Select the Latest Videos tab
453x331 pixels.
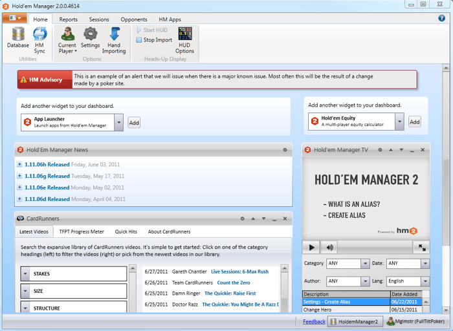(x=34, y=231)
